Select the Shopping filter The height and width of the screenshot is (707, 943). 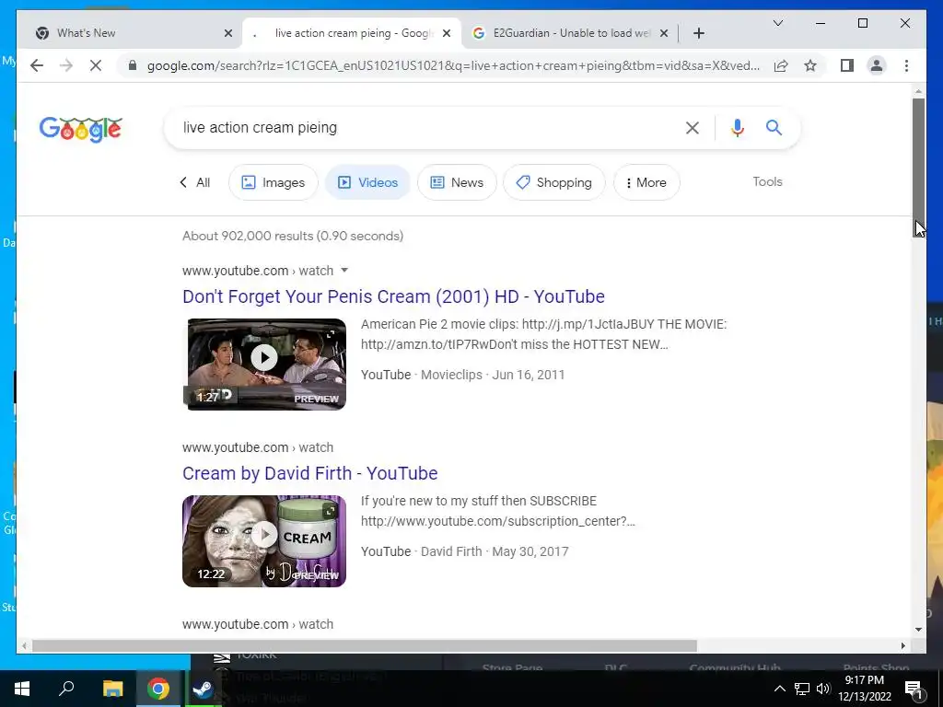pos(553,182)
